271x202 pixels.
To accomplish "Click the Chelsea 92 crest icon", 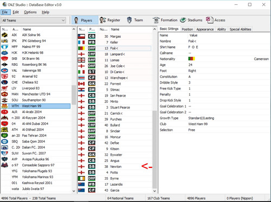I will coord(4,82).
